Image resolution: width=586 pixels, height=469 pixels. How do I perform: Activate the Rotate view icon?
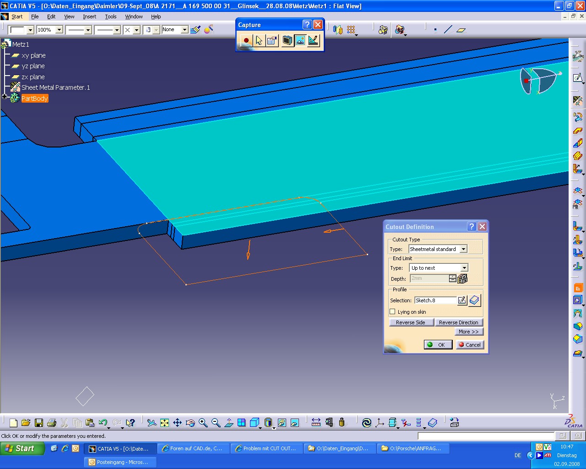point(190,423)
